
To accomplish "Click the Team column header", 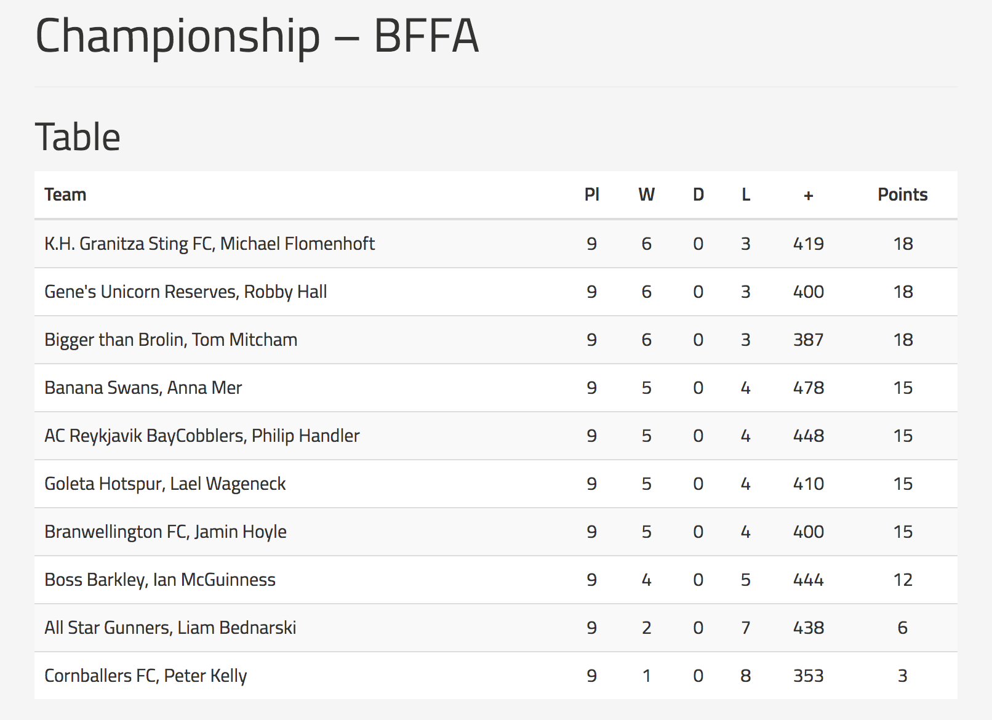I will click(x=65, y=194).
